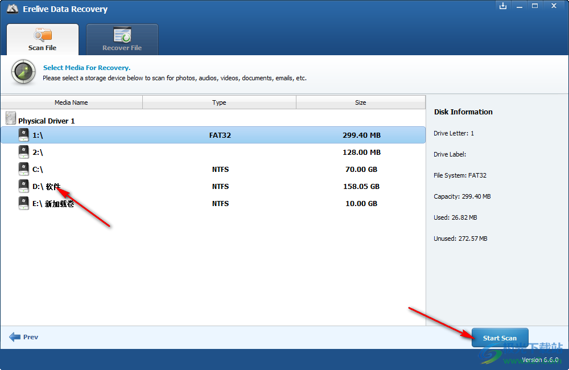Viewport: 569px width, 370px height.
Task: Click the download icon in the title bar
Action: click(x=503, y=6)
